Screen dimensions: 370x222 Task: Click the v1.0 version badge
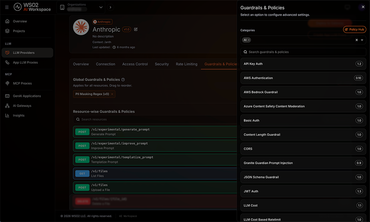(x=127, y=30)
